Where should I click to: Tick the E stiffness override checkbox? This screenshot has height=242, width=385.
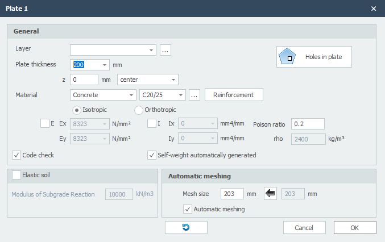coord(45,123)
